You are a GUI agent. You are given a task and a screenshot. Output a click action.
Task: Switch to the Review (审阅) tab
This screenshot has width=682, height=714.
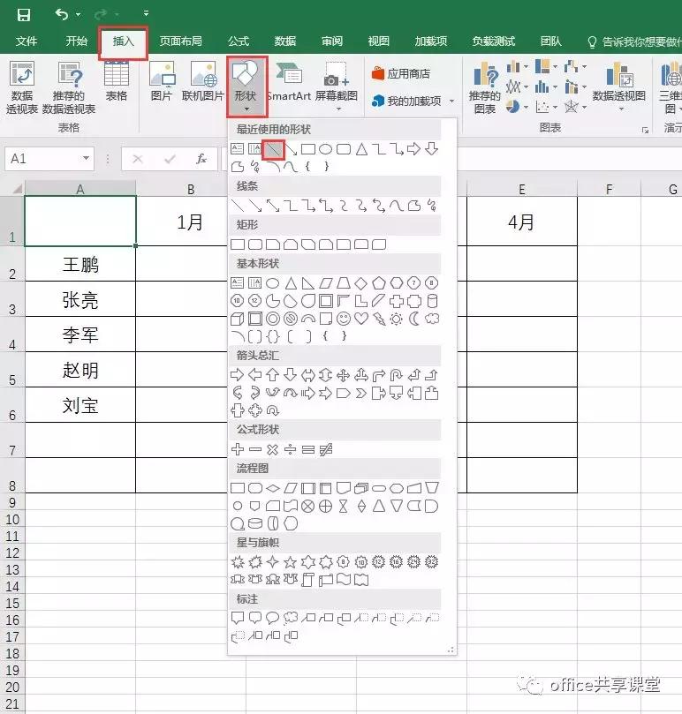point(332,41)
